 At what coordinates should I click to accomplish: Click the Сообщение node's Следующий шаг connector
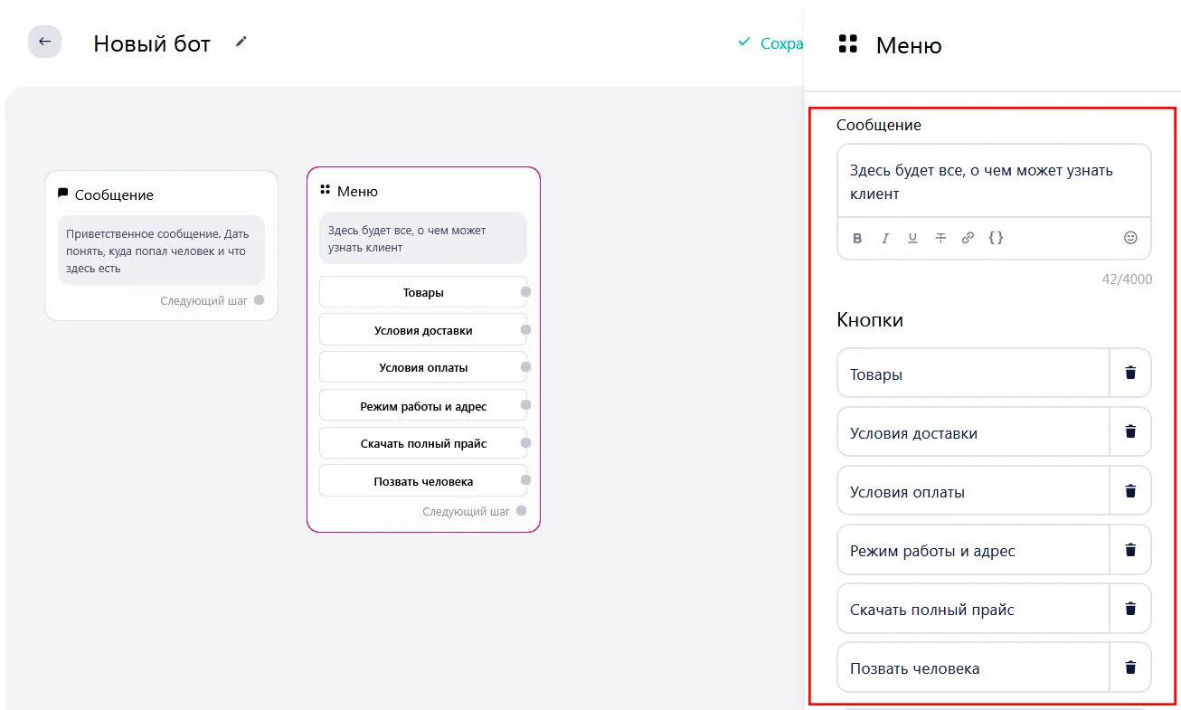pos(259,300)
